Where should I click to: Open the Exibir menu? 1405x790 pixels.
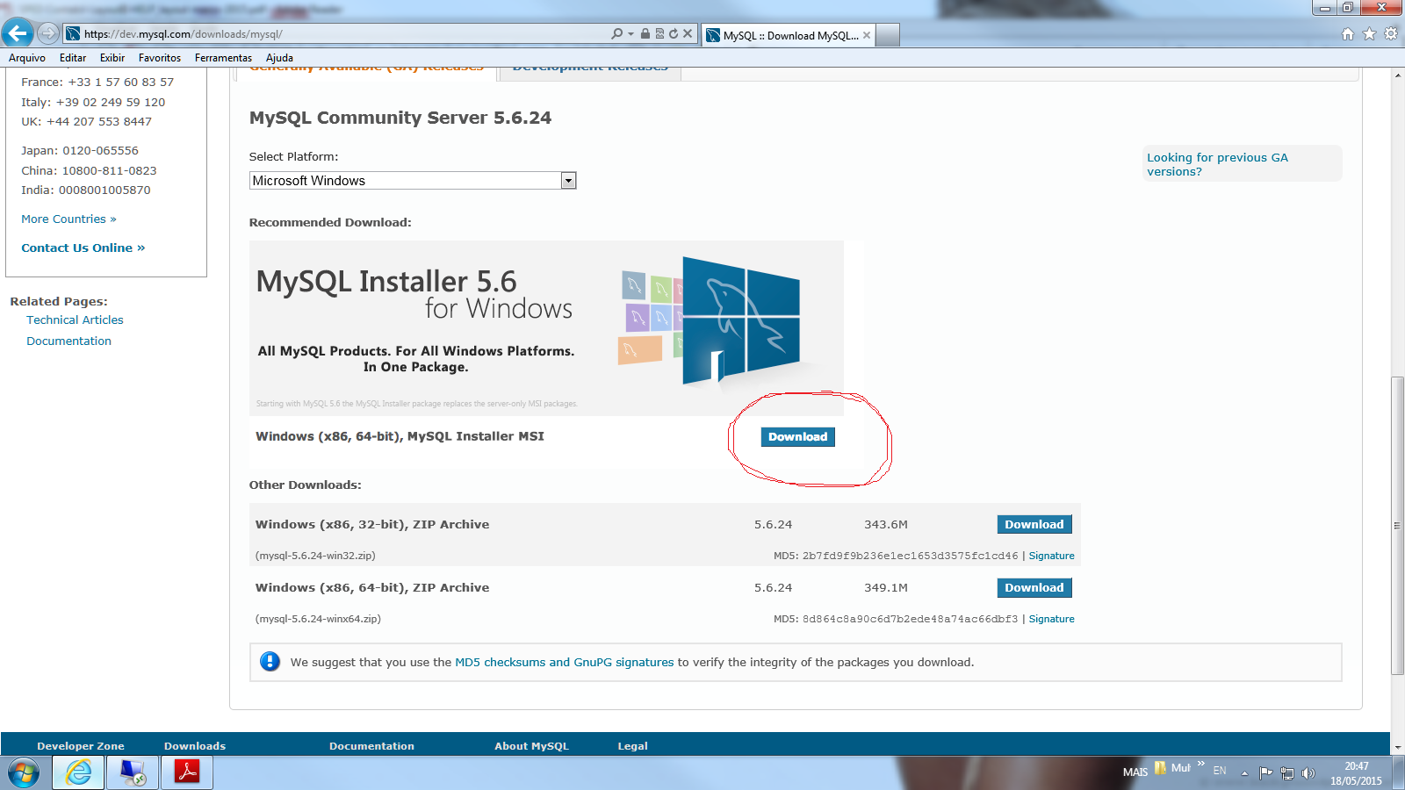click(112, 58)
